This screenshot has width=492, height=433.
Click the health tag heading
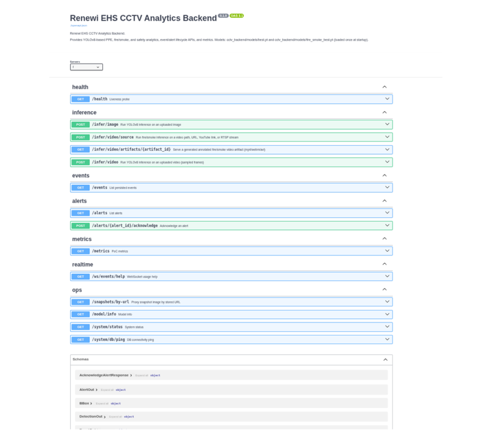(x=80, y=87)
